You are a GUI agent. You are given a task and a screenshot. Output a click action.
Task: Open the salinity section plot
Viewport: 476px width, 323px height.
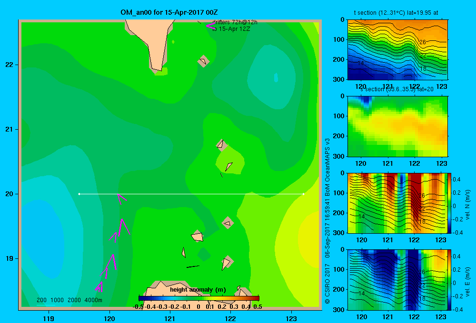397,126
